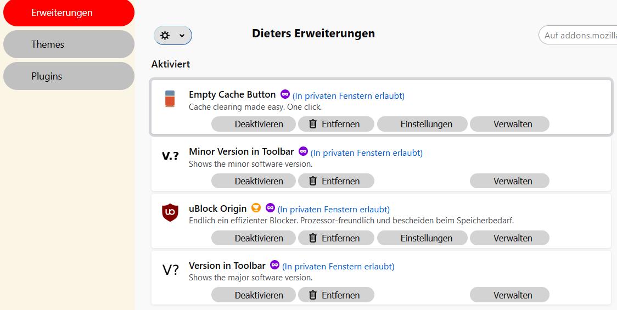Screen dimensions: 617x310
Task: Click the Version in Toolbar V? icon
Action: [170, 270]
